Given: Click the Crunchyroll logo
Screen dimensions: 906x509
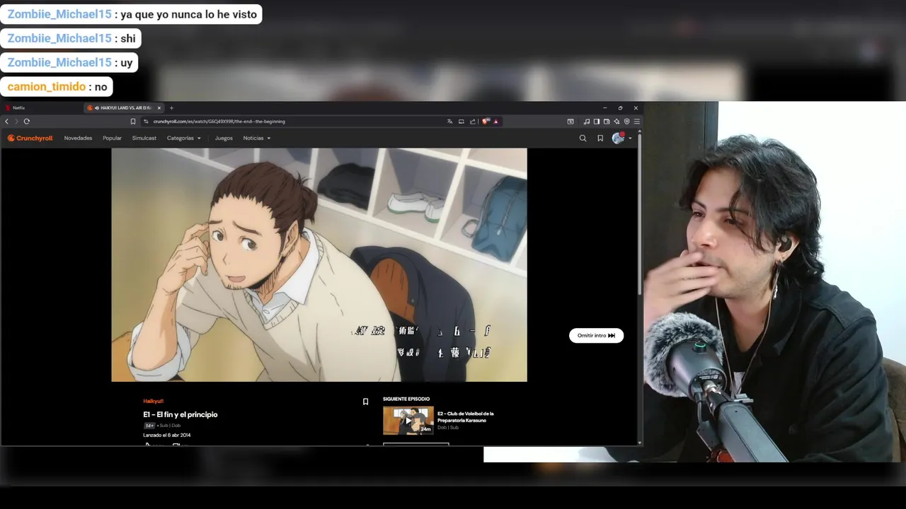Looking at the screenshot, I should tap(30, 139).
